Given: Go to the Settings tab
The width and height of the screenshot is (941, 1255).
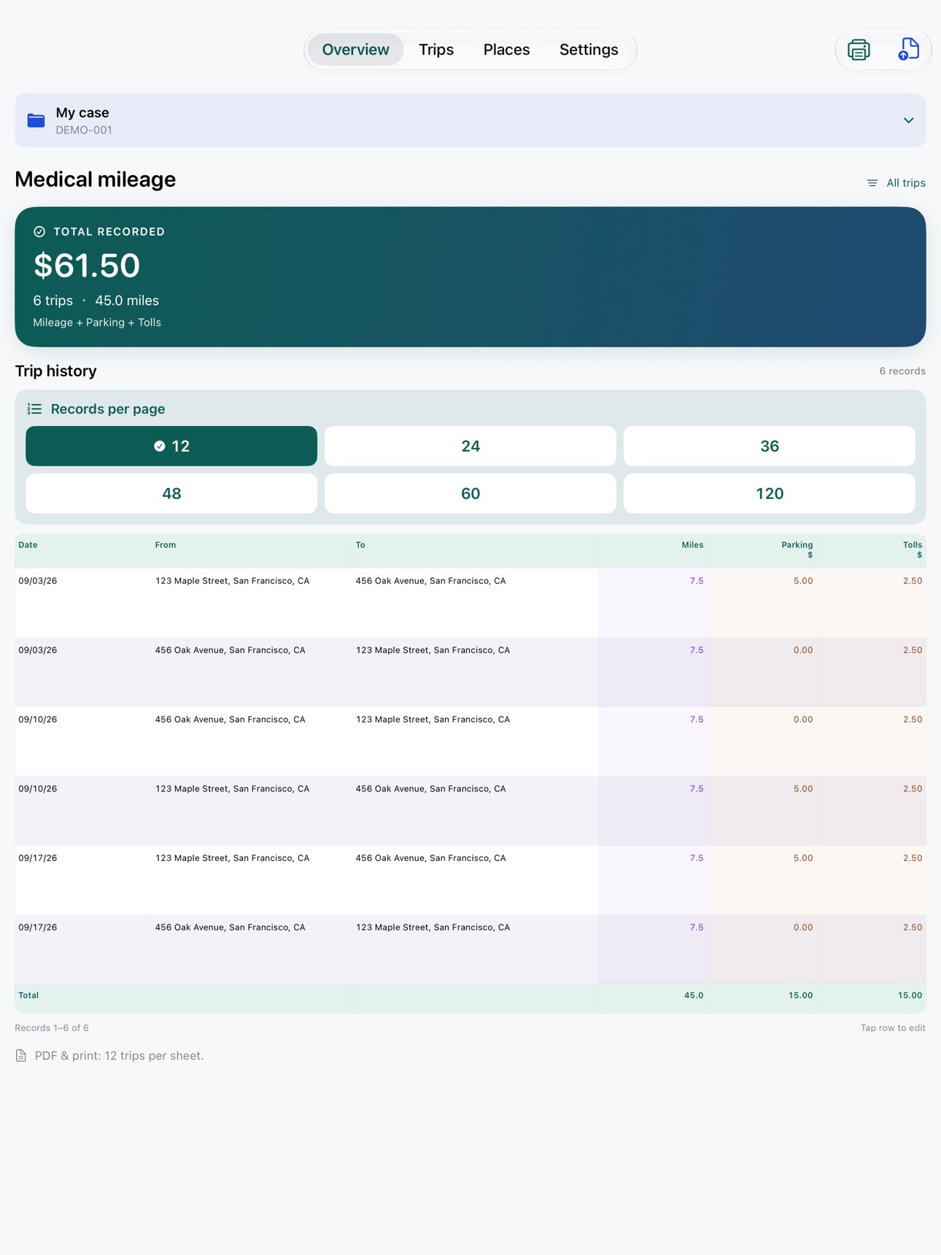Looking at the screenshot, I should coord(589,50).
